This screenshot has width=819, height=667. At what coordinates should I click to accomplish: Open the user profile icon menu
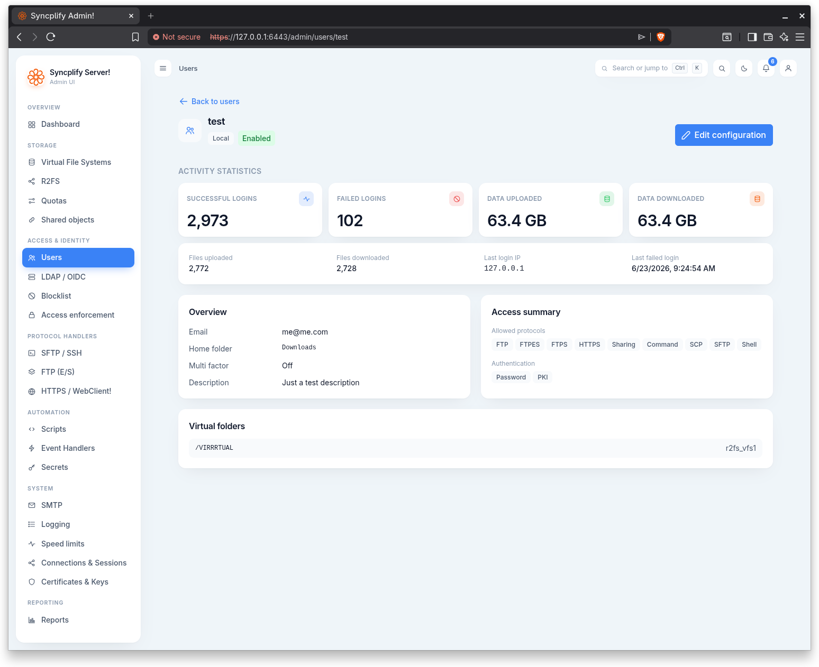(x=788, y=68)
